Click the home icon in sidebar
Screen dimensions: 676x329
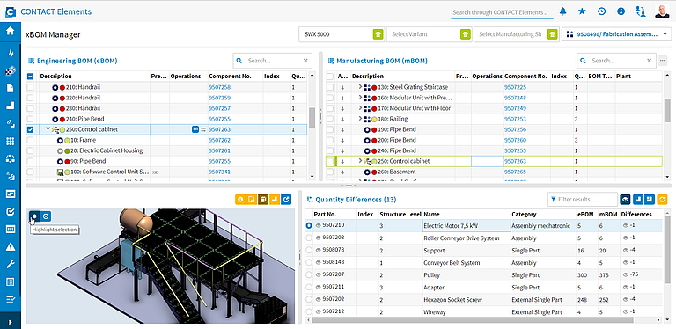tap(11, 31)
